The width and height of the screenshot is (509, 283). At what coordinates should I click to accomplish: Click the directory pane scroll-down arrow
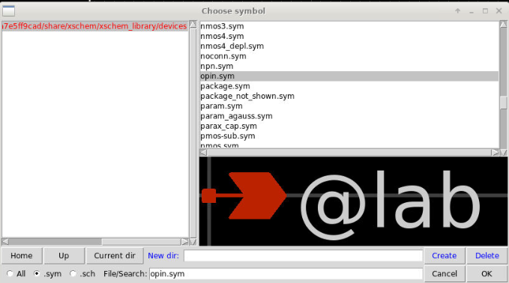point(193,242)
